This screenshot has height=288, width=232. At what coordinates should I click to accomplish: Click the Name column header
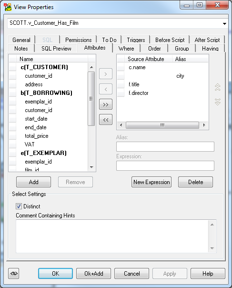point(52,59)
